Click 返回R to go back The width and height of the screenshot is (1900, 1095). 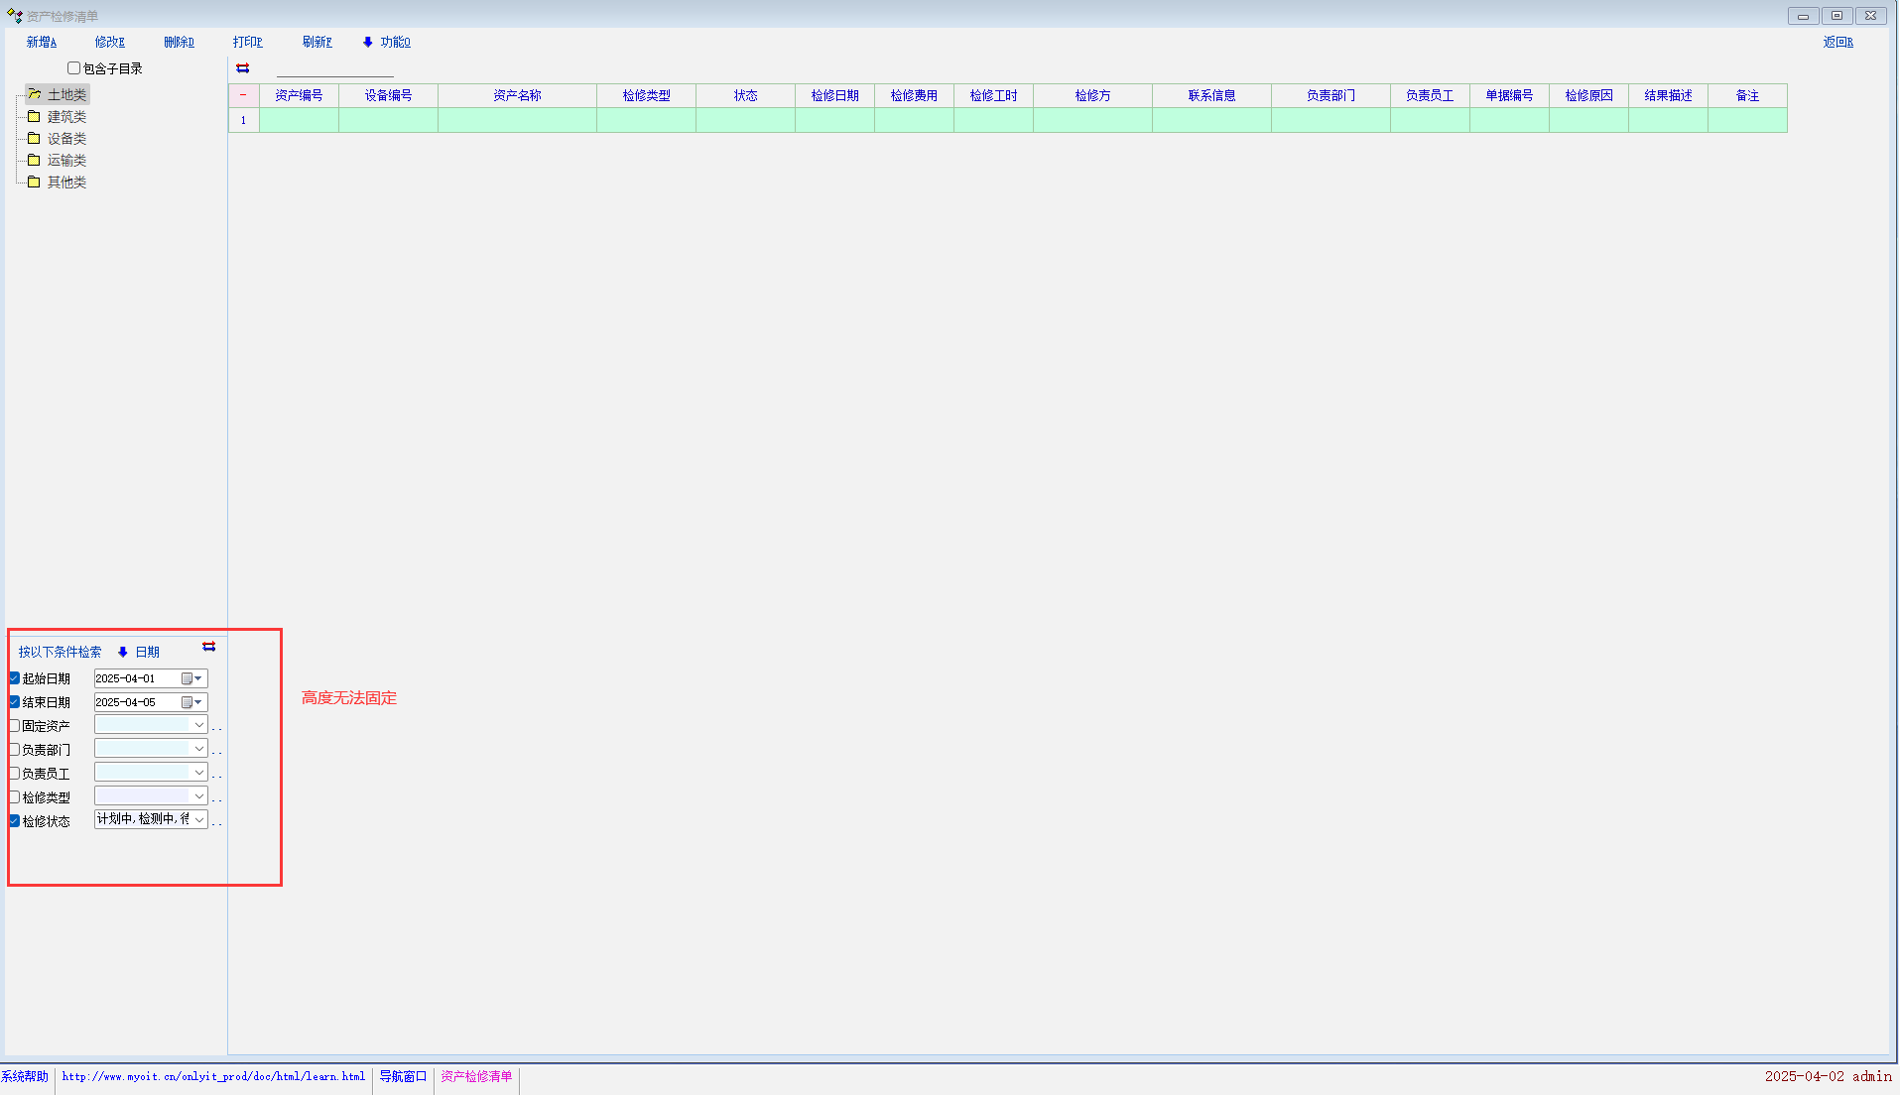pos(1837,43)
